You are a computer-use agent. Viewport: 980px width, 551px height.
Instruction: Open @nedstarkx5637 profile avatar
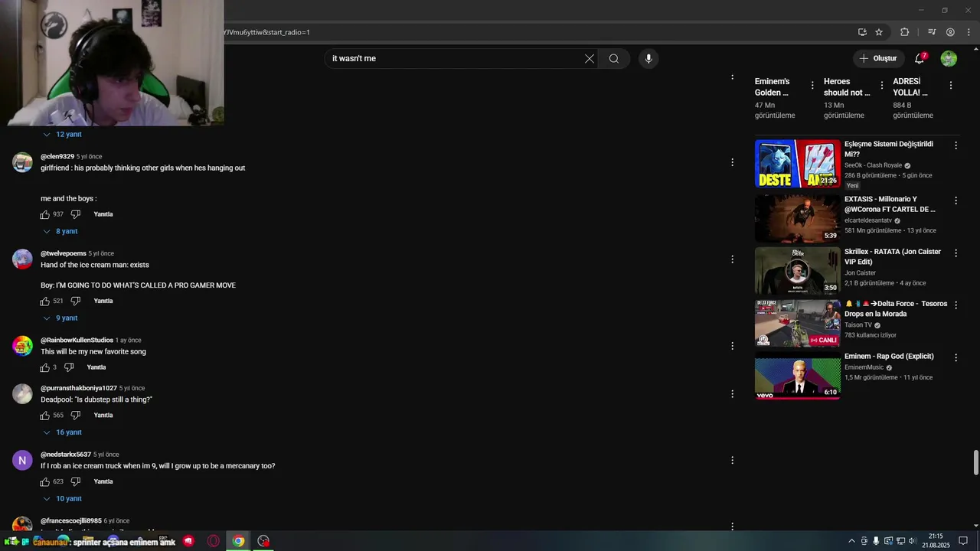point(22,460)
